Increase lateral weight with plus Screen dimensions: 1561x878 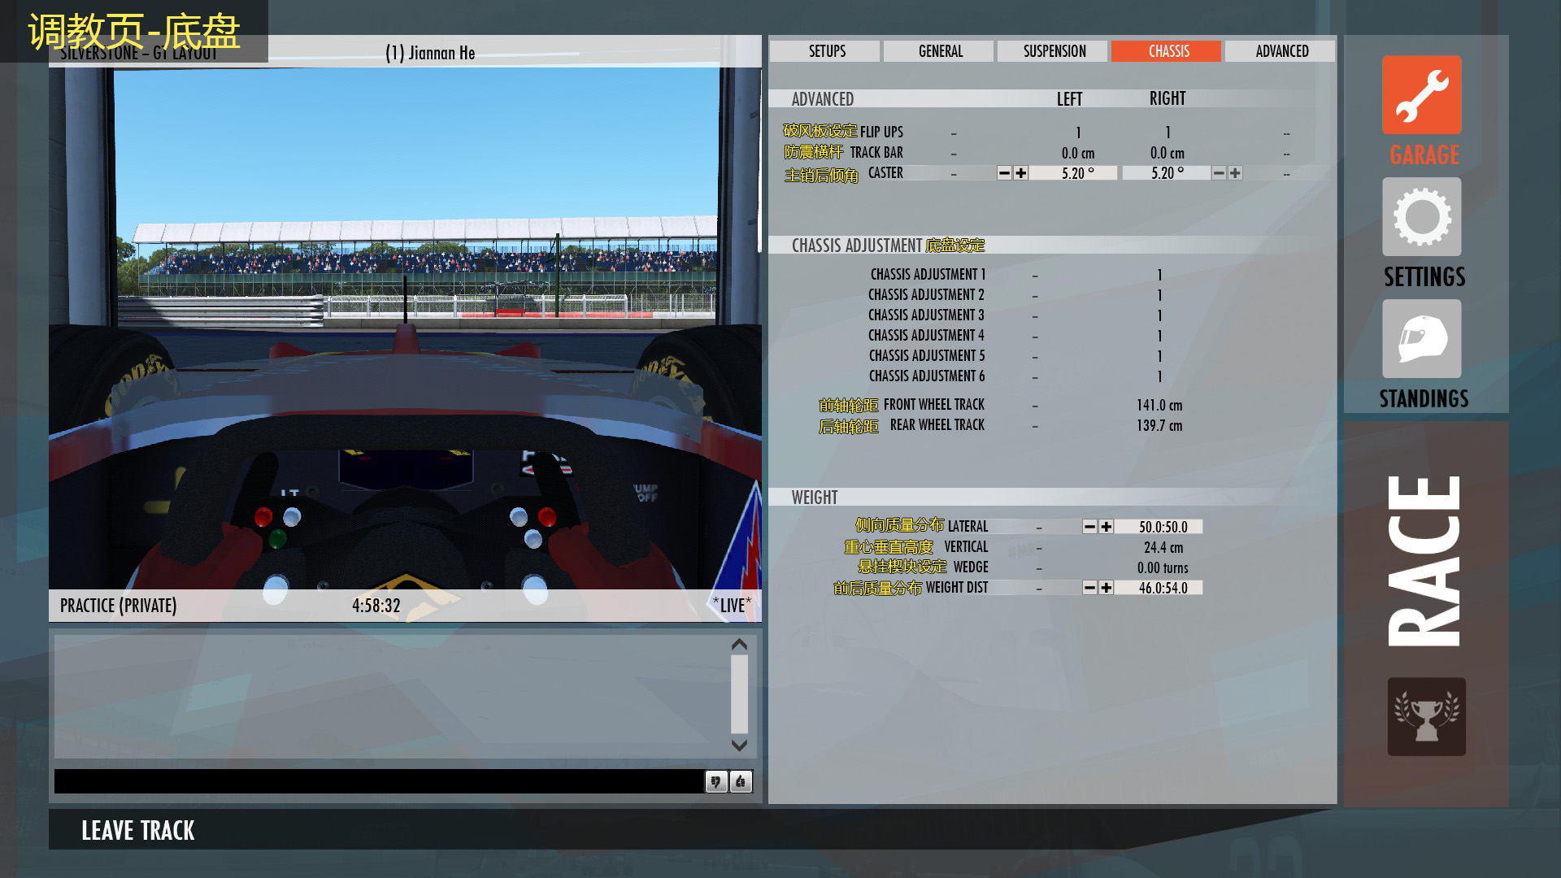click(x=1106, y=527)
